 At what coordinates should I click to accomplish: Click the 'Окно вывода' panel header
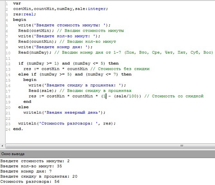point(107,154)
